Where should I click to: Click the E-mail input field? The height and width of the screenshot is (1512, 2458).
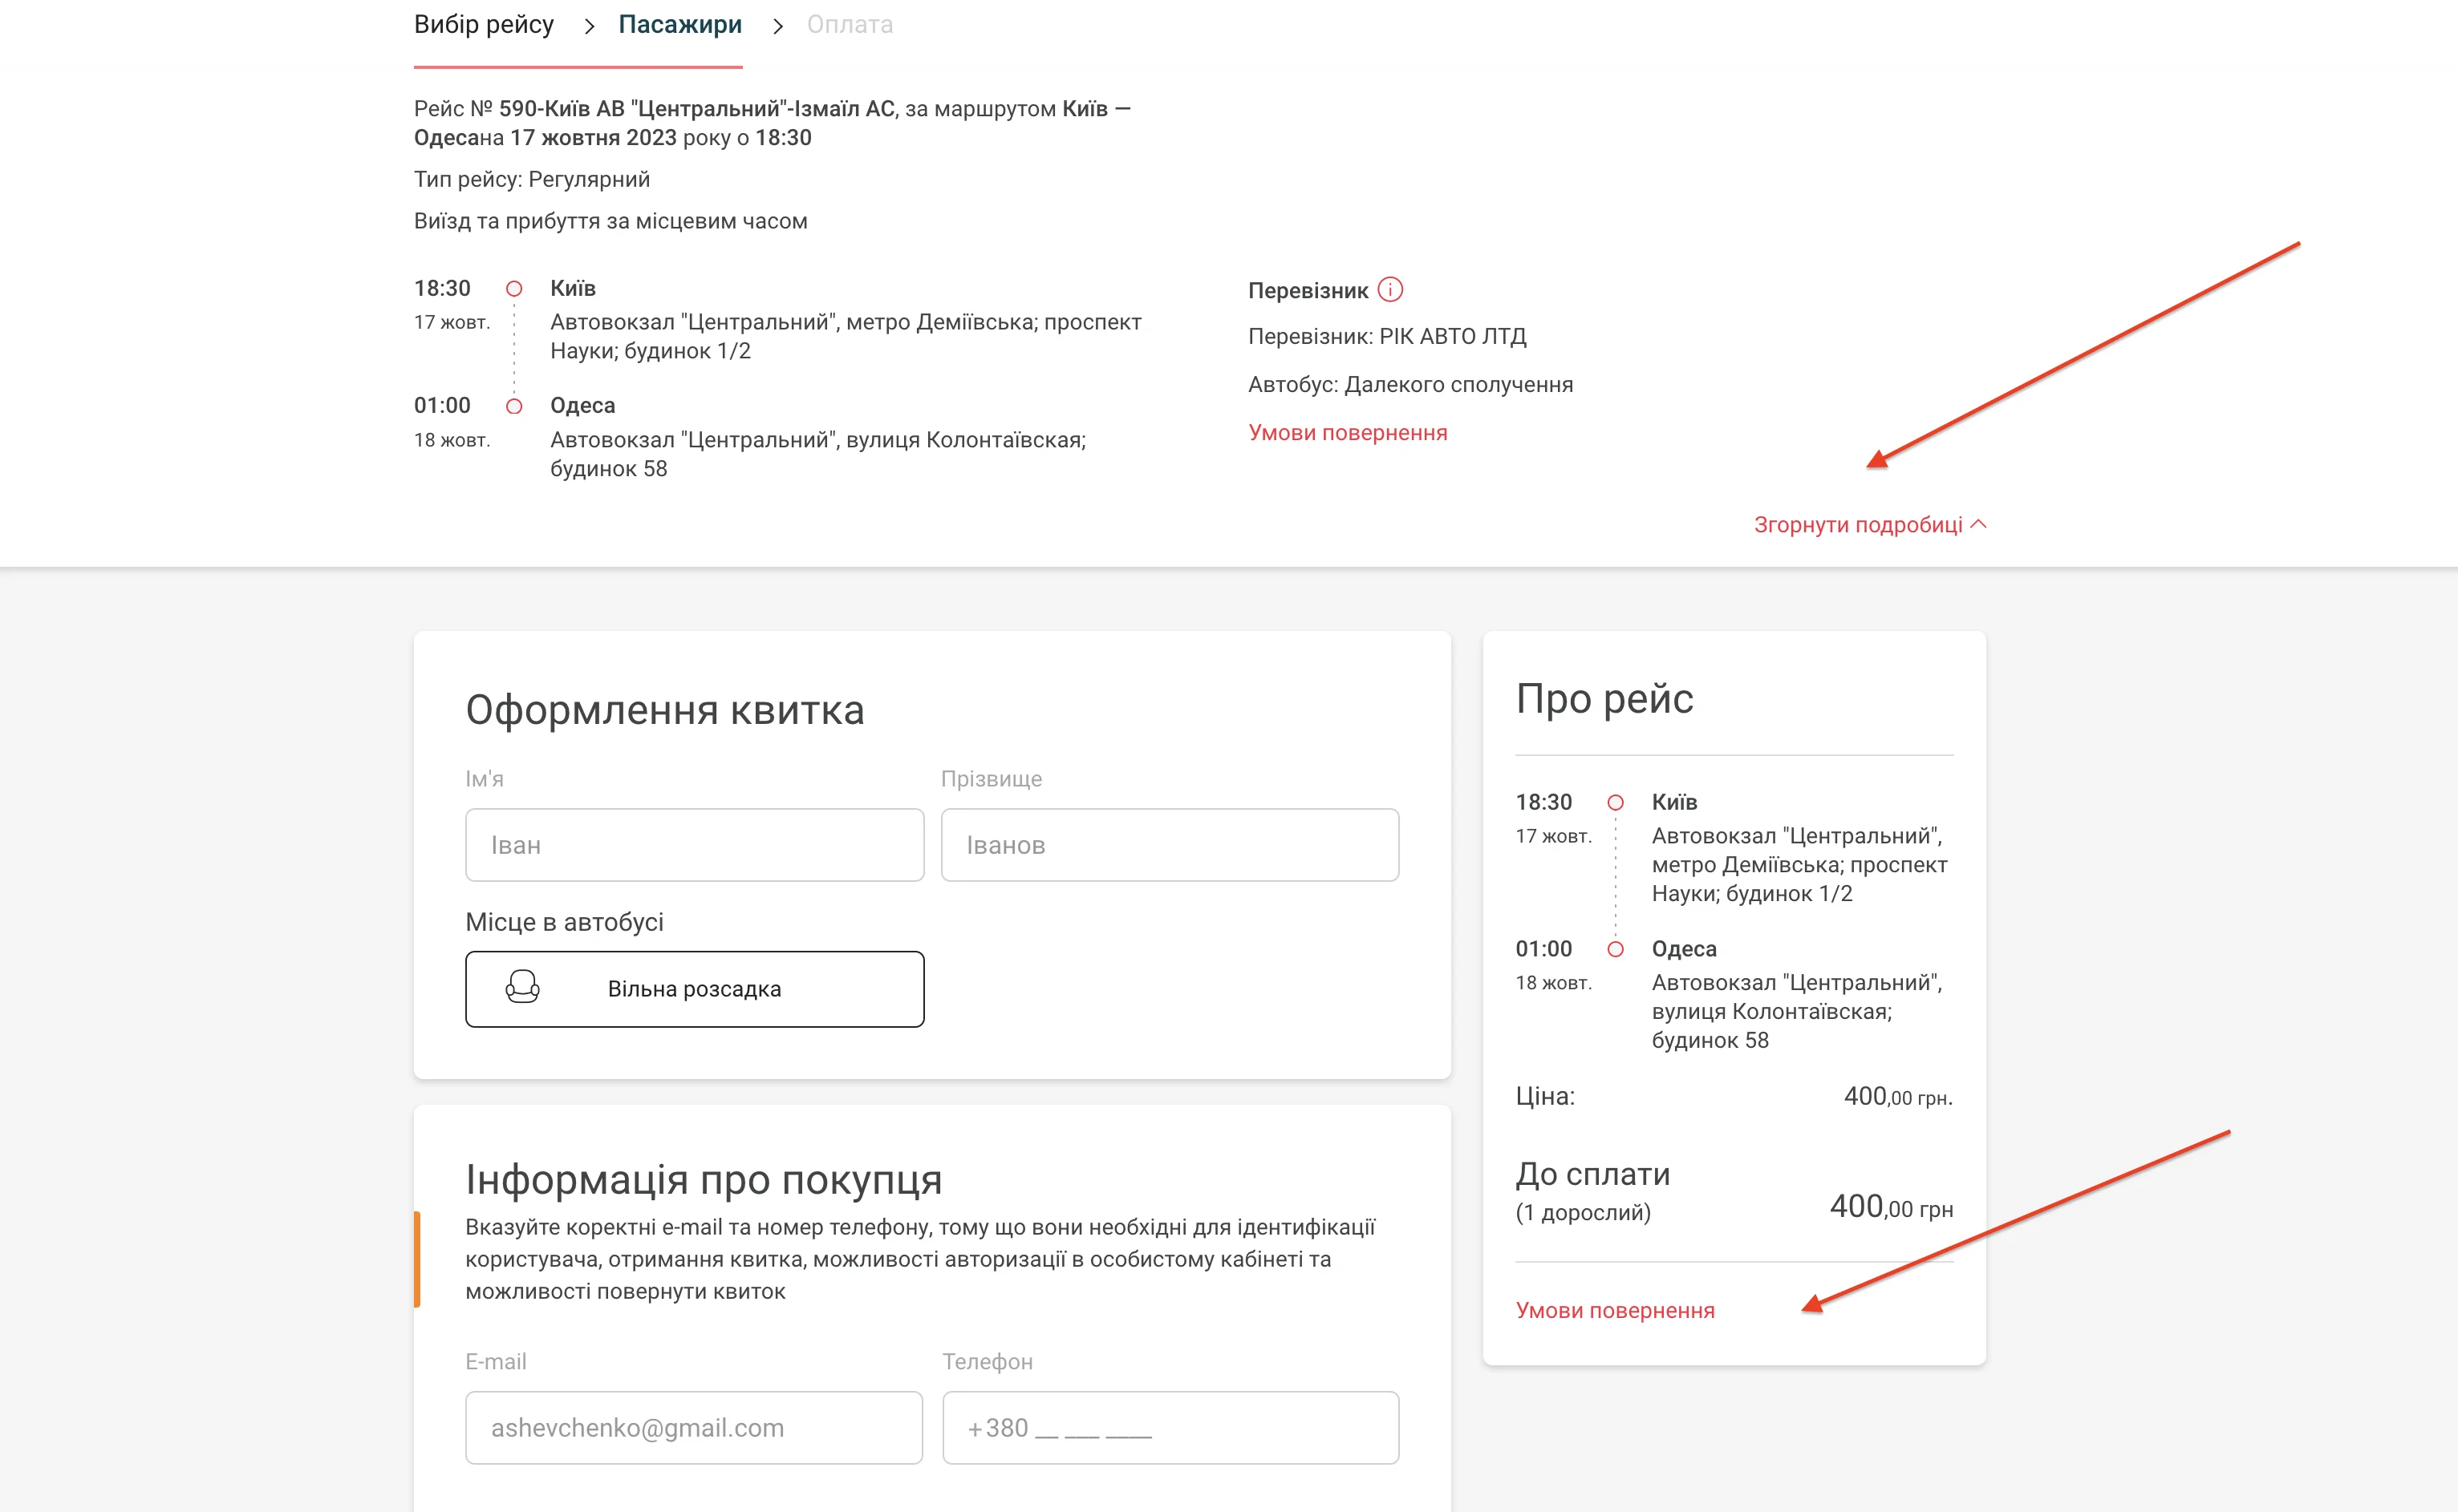pyautogui.click(x=693, y=1427)
